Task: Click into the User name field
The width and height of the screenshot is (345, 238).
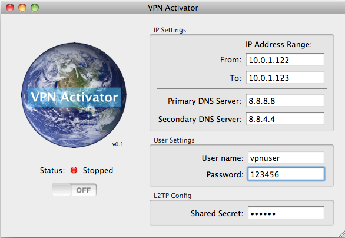Action: coord(286,157)
